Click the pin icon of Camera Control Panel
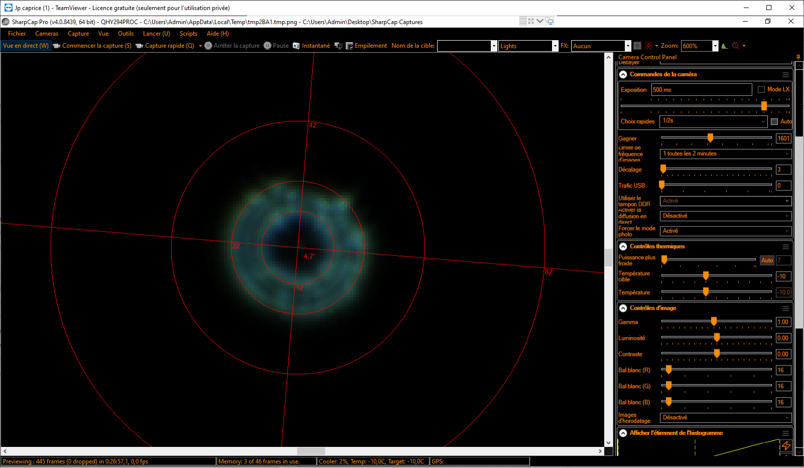Image resolution: width=804 pixels, height=468 pixels. pos(798,57)
